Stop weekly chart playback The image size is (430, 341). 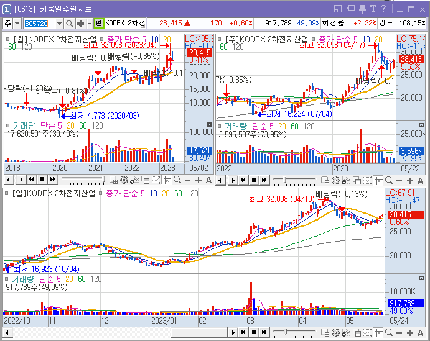point(254,180)
